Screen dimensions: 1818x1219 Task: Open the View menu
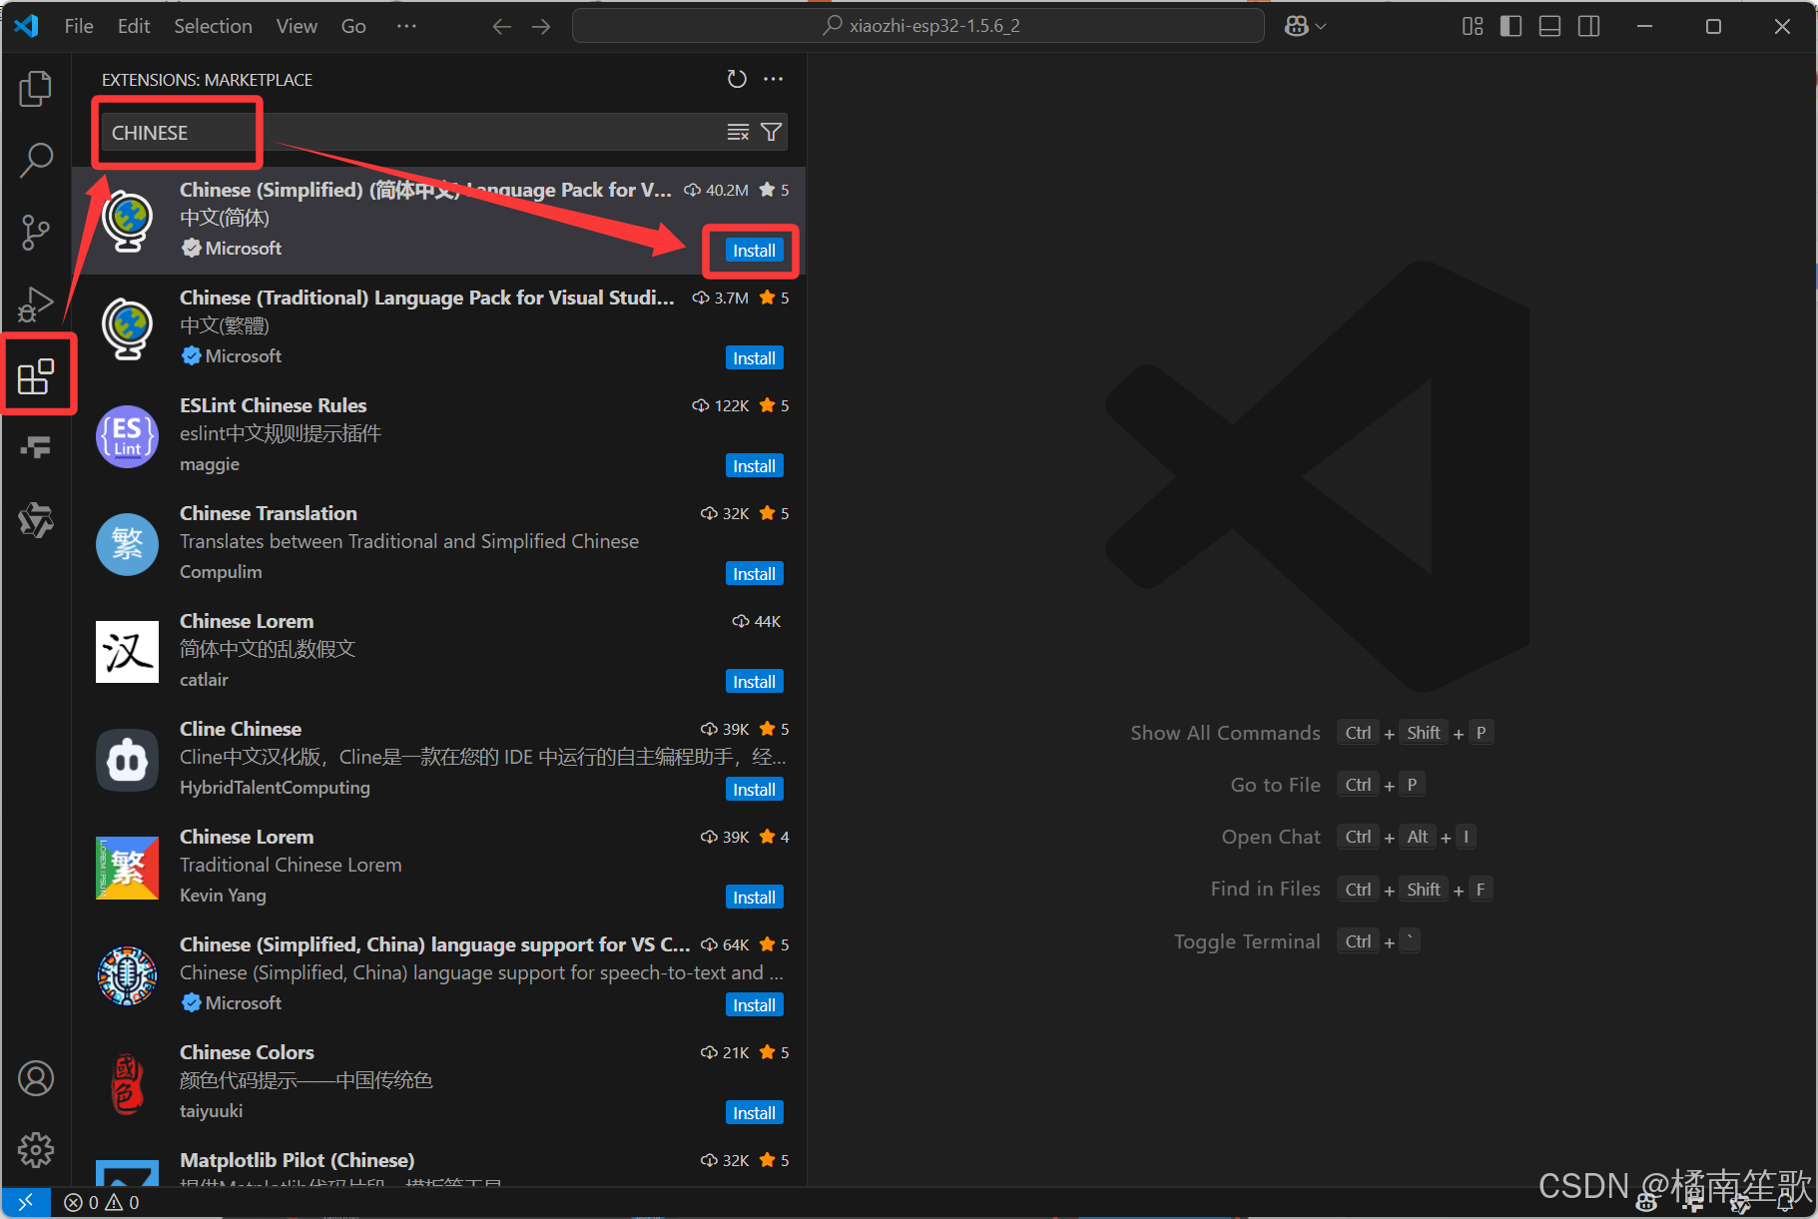297,26
